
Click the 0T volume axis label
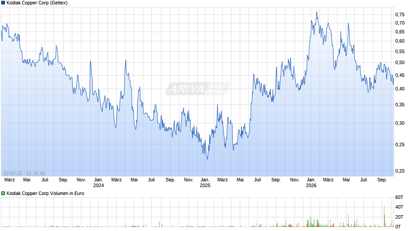click(398, 227)
